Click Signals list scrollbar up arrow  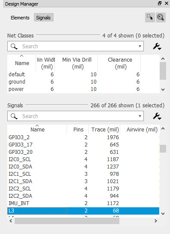pyautogui.click(x=163, y=129)
